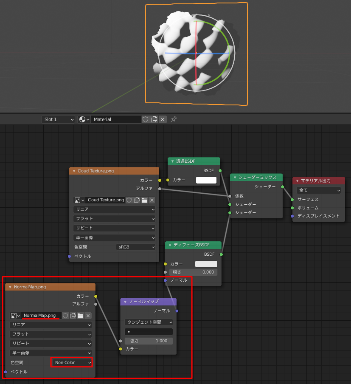Viewport: 351px width, 384px height.
Task: Open sRGB color space dropdown
Action: pyautogui.click(x=135, y=247)
